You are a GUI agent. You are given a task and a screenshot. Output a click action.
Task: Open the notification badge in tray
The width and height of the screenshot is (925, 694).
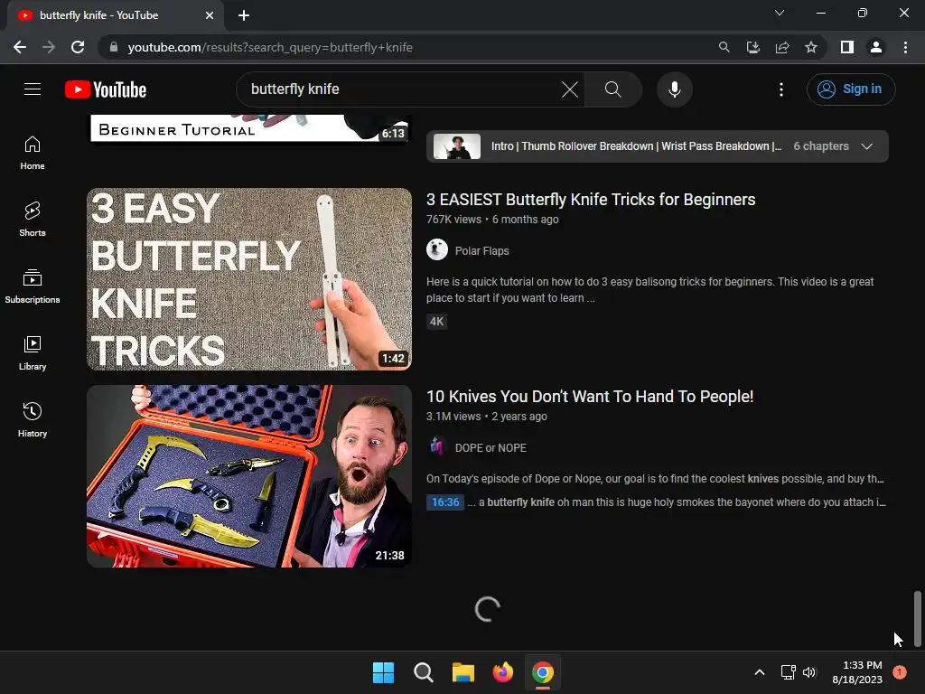(900, 671)
